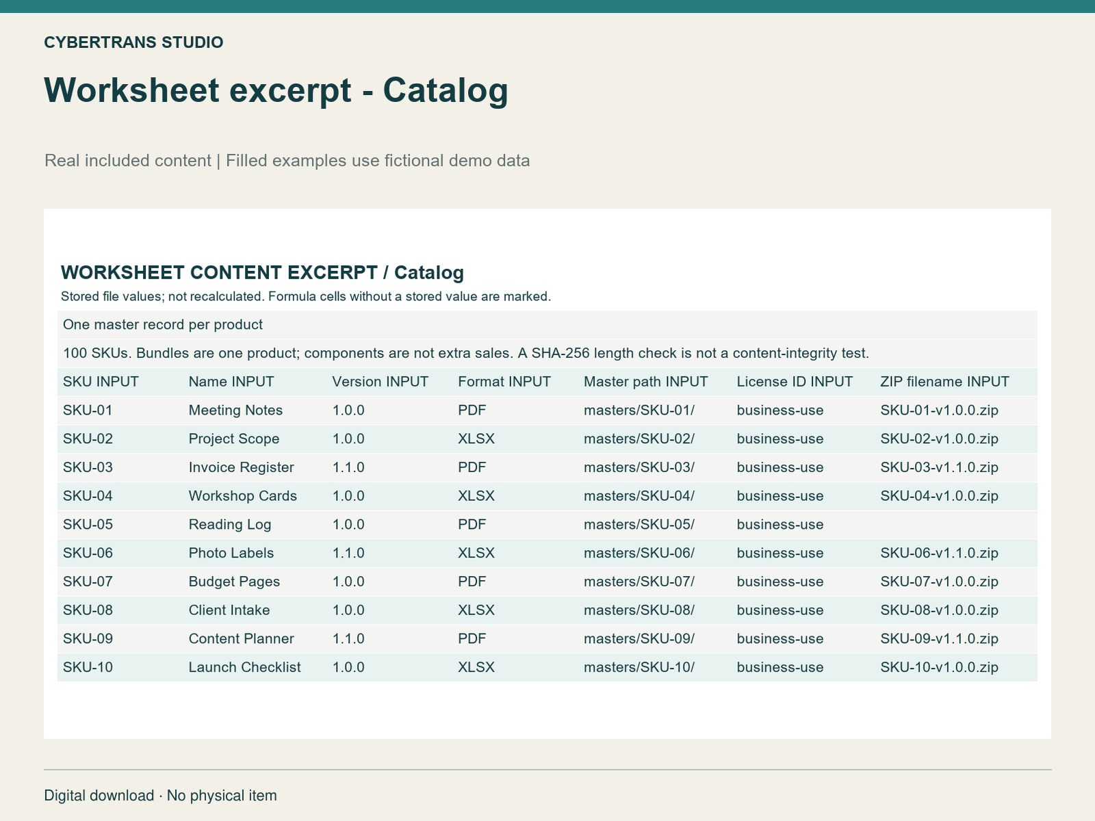Image resolution: width=1095 pixels, height=821 pixels.
Task: Click the Master path INPUT header
Action: (646, 382)
